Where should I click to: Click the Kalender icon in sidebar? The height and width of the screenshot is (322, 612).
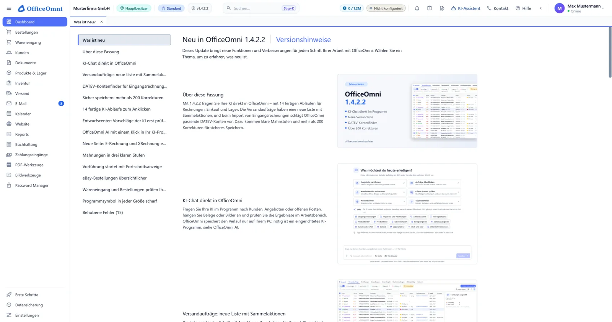pyautogui.click(x=9, y=114)
